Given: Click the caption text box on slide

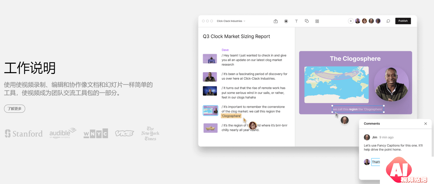Looking at the screenshot, I should coord(358,109).
